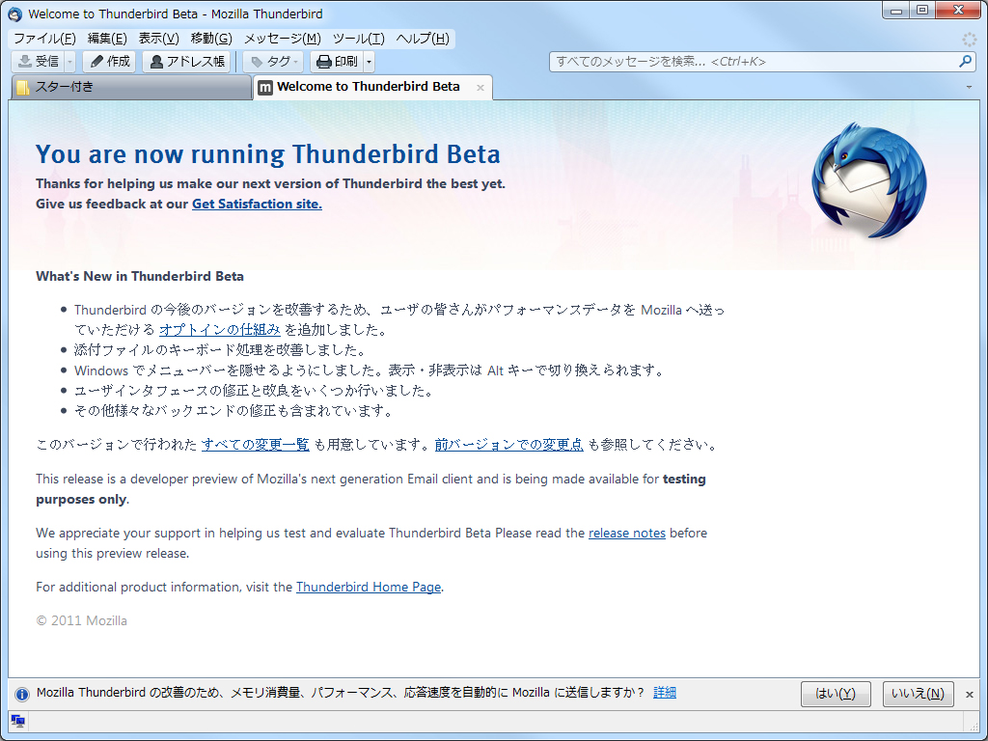Open the ツール menu
Screen dimensions: 988x741
coord(358,38)
